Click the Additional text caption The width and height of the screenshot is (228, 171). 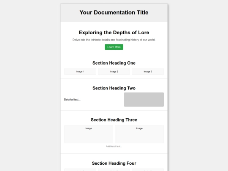coord(114,147)
